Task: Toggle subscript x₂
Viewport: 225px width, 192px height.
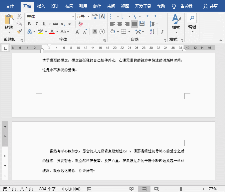Action: pyautogui.click(x=63, y=24)
